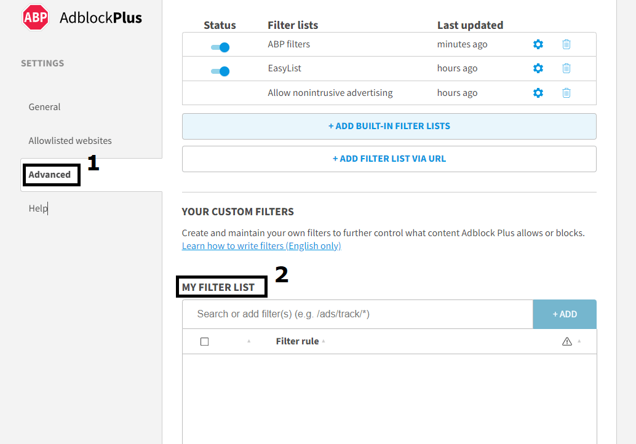Image resolution: width=636 pixels, height=444 pixels.
Task: Click the EasyList list name
Action: coord(284,68)
